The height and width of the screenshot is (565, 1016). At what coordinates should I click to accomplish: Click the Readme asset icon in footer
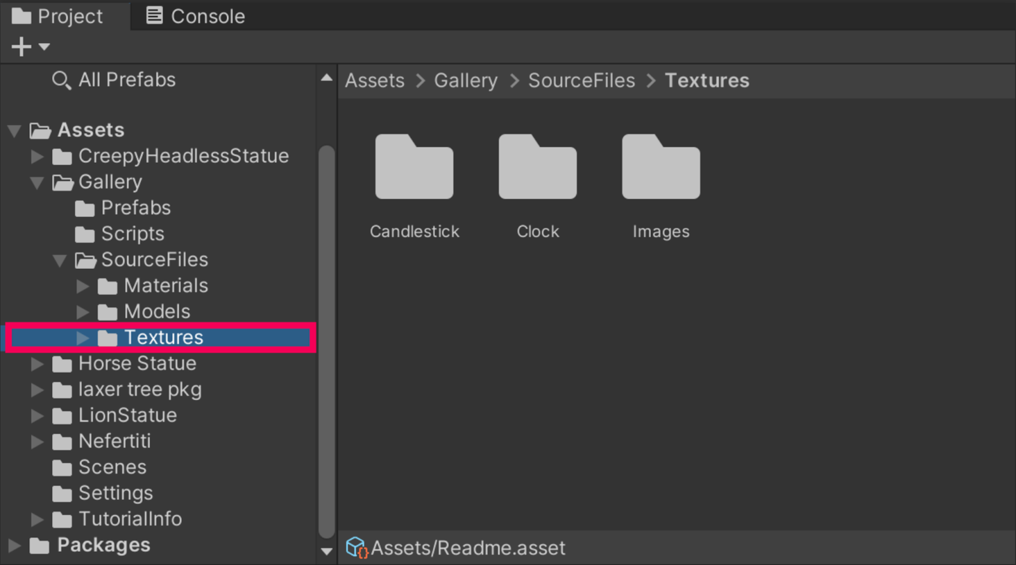point(356,547)
